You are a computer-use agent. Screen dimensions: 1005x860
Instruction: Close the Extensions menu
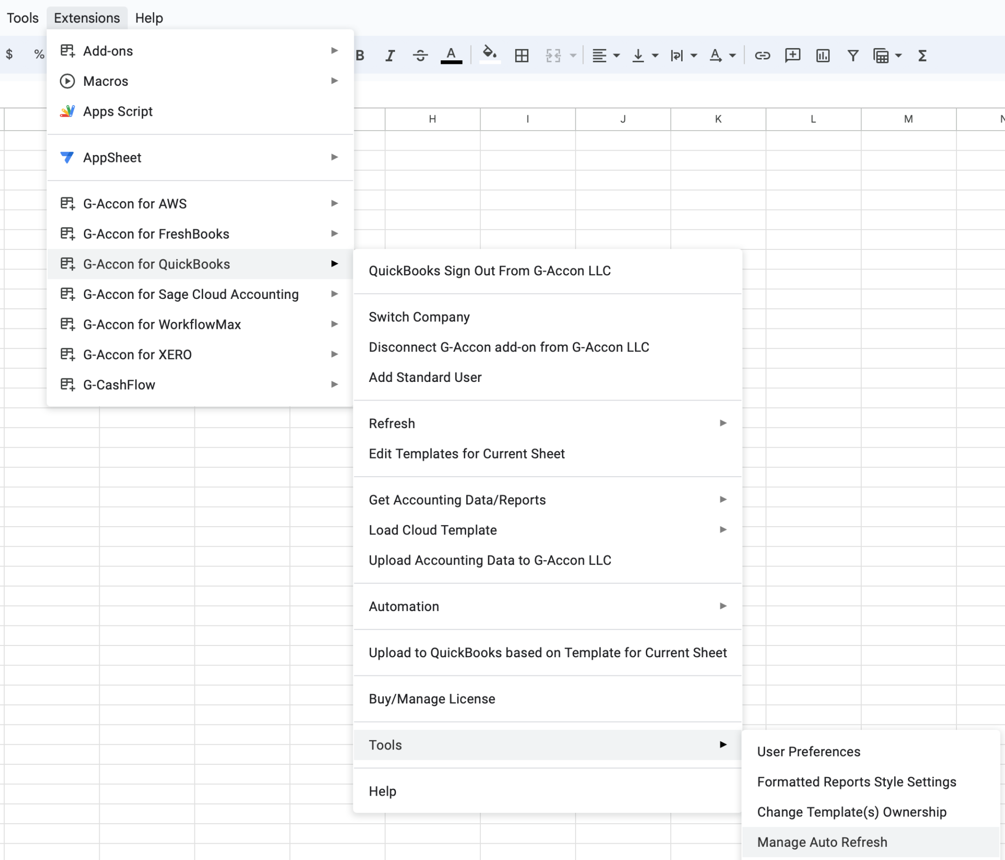(x=87, y=18)
